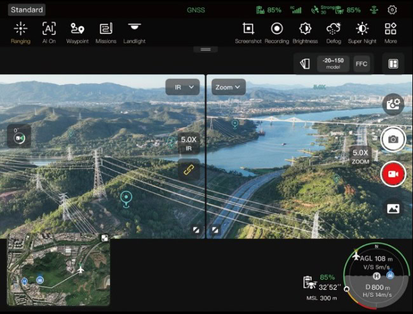Viewport: 413px width, 314px height.
Task: Tap the aircraft marker on map
Action: click(80, 270)
